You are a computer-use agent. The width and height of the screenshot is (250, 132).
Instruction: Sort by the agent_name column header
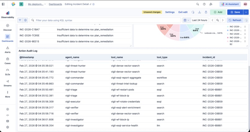(72, 57)
